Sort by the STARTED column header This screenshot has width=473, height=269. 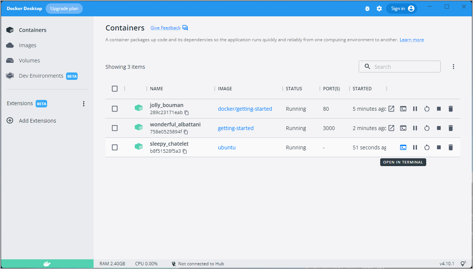point(362,89)
